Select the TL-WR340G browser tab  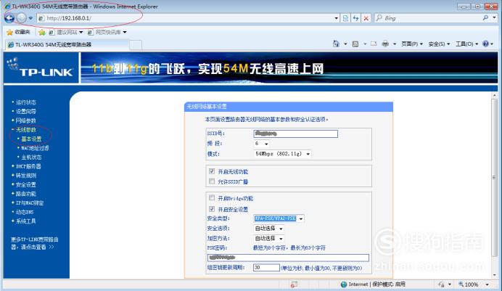[67, 44]
